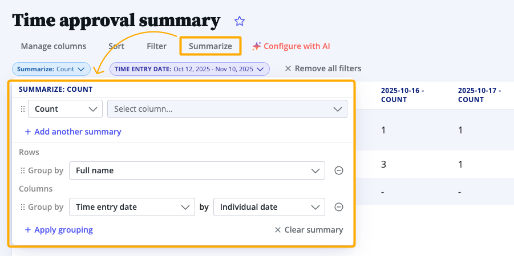This screenshot has height=256, width=514.
Task: Click Clear summary
Action: tap(309, 230)
